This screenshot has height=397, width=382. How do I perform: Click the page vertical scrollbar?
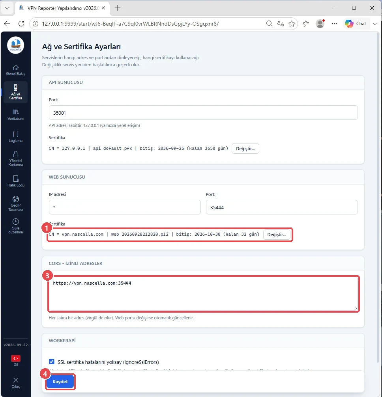378,198
